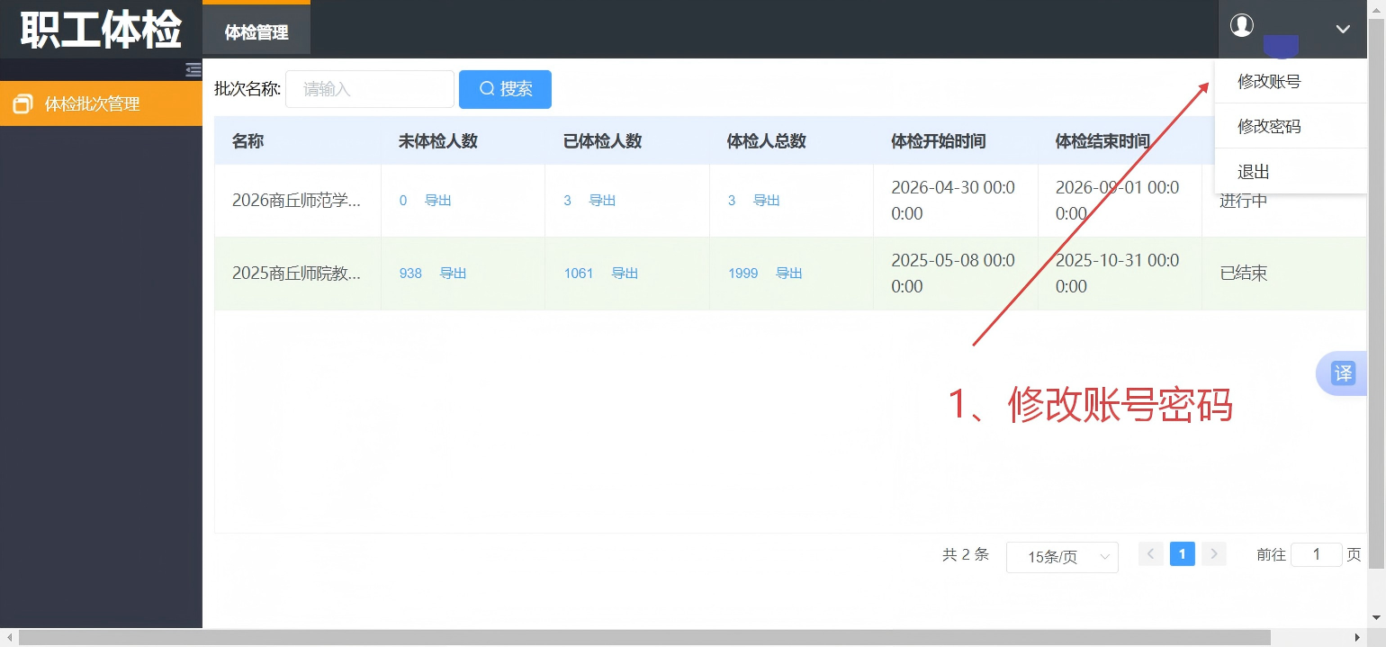The image size is (1386, 647).
Task: Export 未体检 list for 2025 batch
Action: click(453, 274)
